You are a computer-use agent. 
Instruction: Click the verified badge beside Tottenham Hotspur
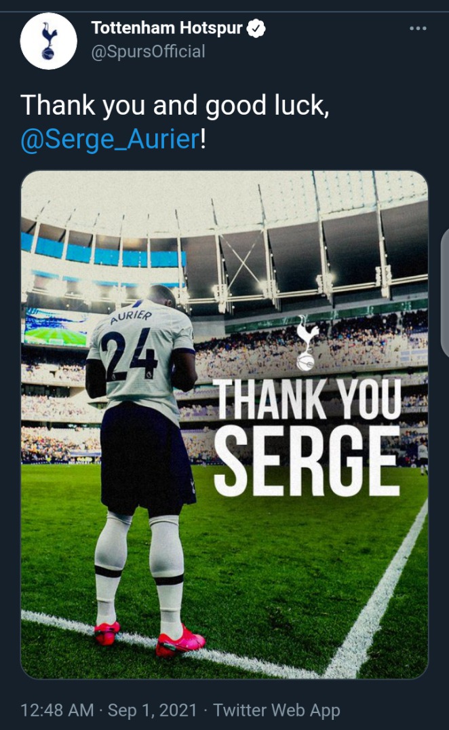(x=256, y=28)
